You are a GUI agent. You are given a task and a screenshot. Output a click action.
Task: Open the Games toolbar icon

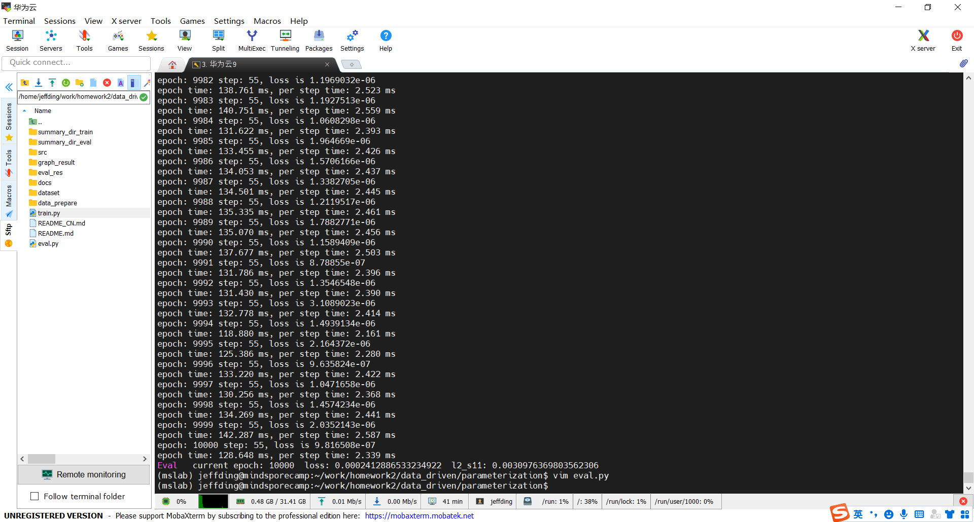click(x=118, y=41)
